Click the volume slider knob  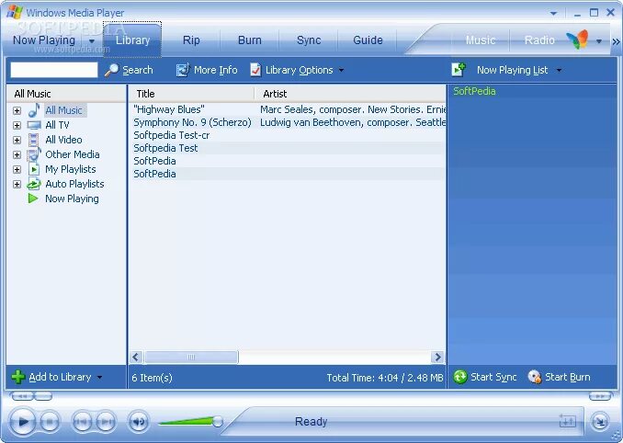(x=218, y=422)
